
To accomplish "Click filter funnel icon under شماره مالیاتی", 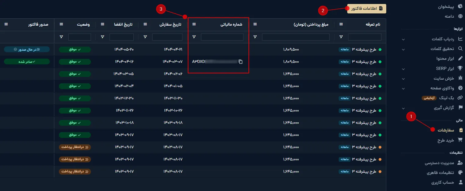I will point(194,37).
